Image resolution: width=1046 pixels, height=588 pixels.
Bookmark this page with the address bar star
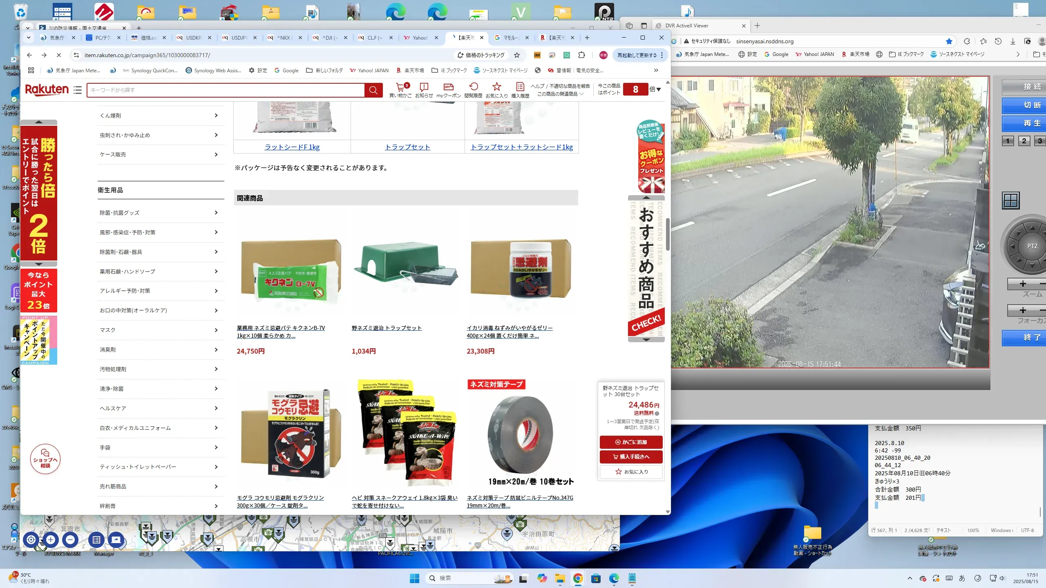click(x=517, y=55)
